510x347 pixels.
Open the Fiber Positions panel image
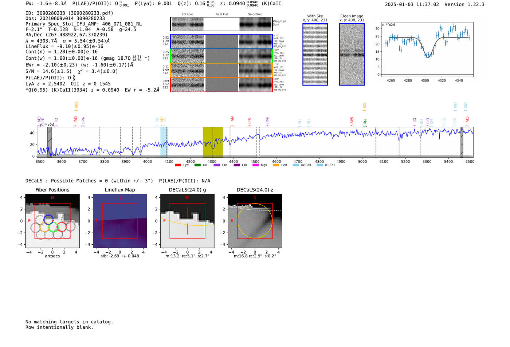[x=52, y=221]
